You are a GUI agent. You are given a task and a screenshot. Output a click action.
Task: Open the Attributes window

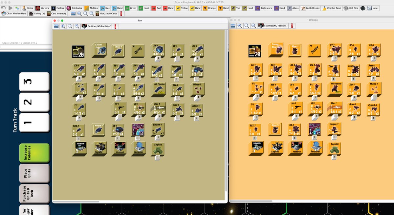pyautogui.click(x=75, y=8)
